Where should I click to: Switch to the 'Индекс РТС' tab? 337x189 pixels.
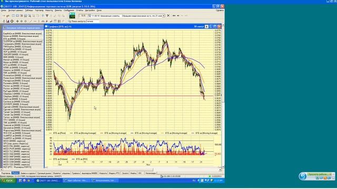click(114, 173)
